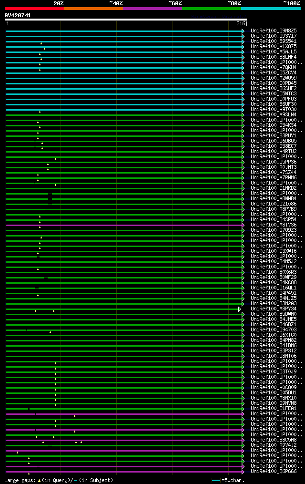Open the UniRef100_B6SHF2 entry
The width and height of the screenshot is (305, 484).
(274, 89)
